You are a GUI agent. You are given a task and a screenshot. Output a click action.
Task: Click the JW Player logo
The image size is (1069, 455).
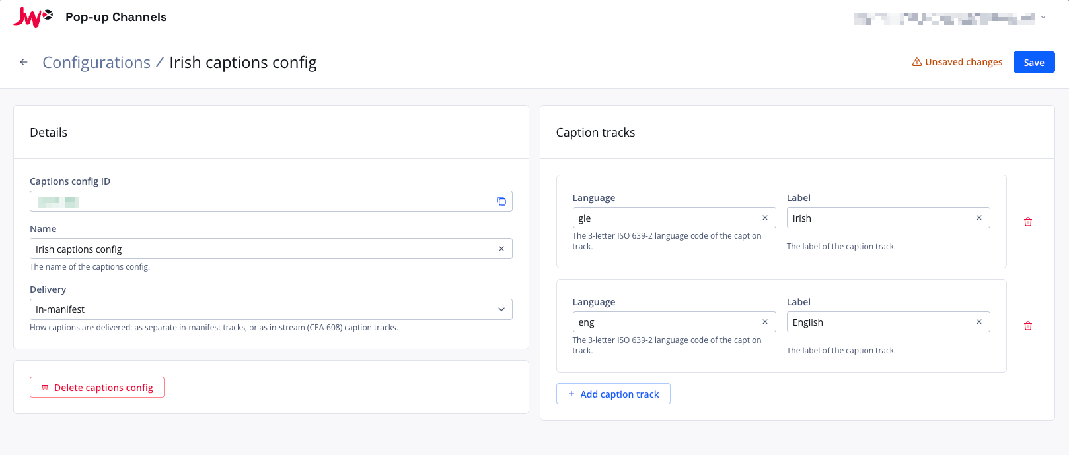pyautogui.click(x=33, y=17)
